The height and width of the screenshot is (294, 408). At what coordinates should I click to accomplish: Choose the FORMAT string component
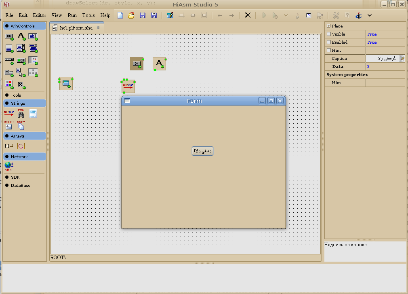(x=9, y=125)
